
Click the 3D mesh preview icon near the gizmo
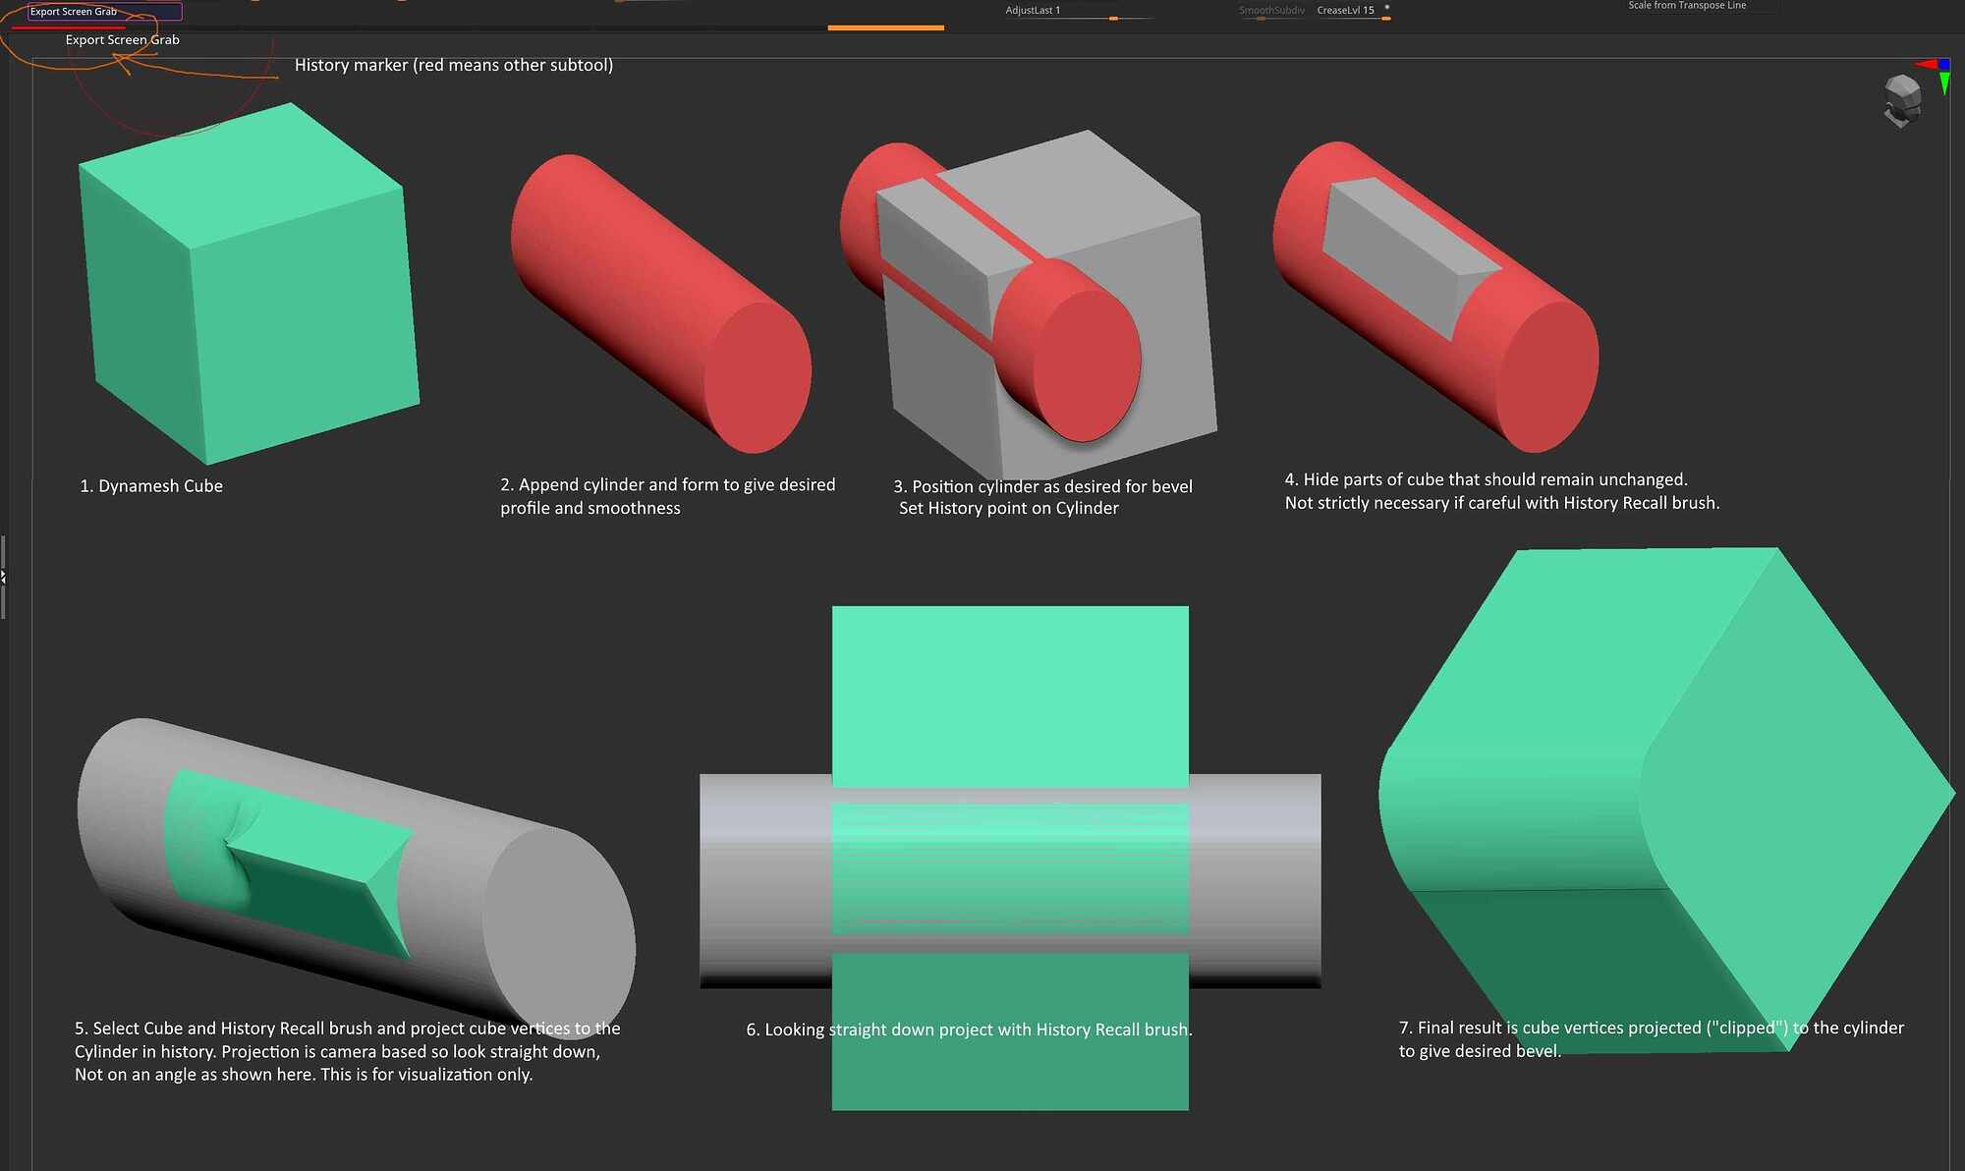1901,101
